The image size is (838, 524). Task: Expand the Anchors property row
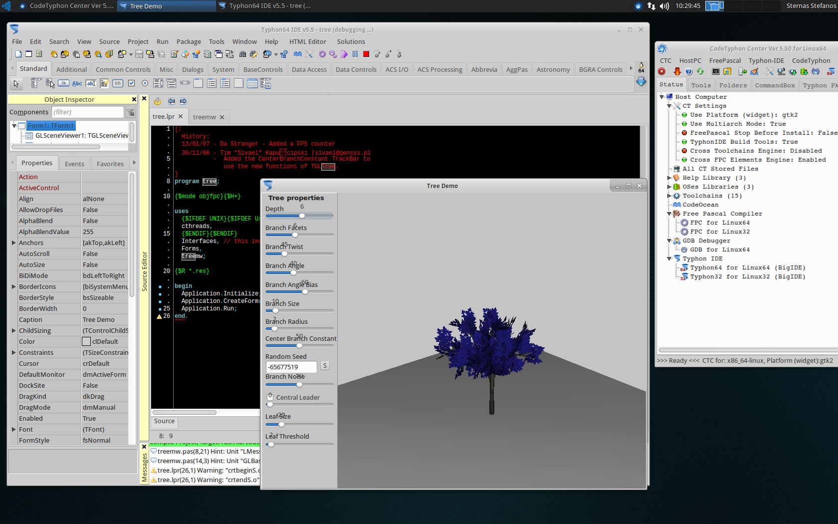pos(13,243)
